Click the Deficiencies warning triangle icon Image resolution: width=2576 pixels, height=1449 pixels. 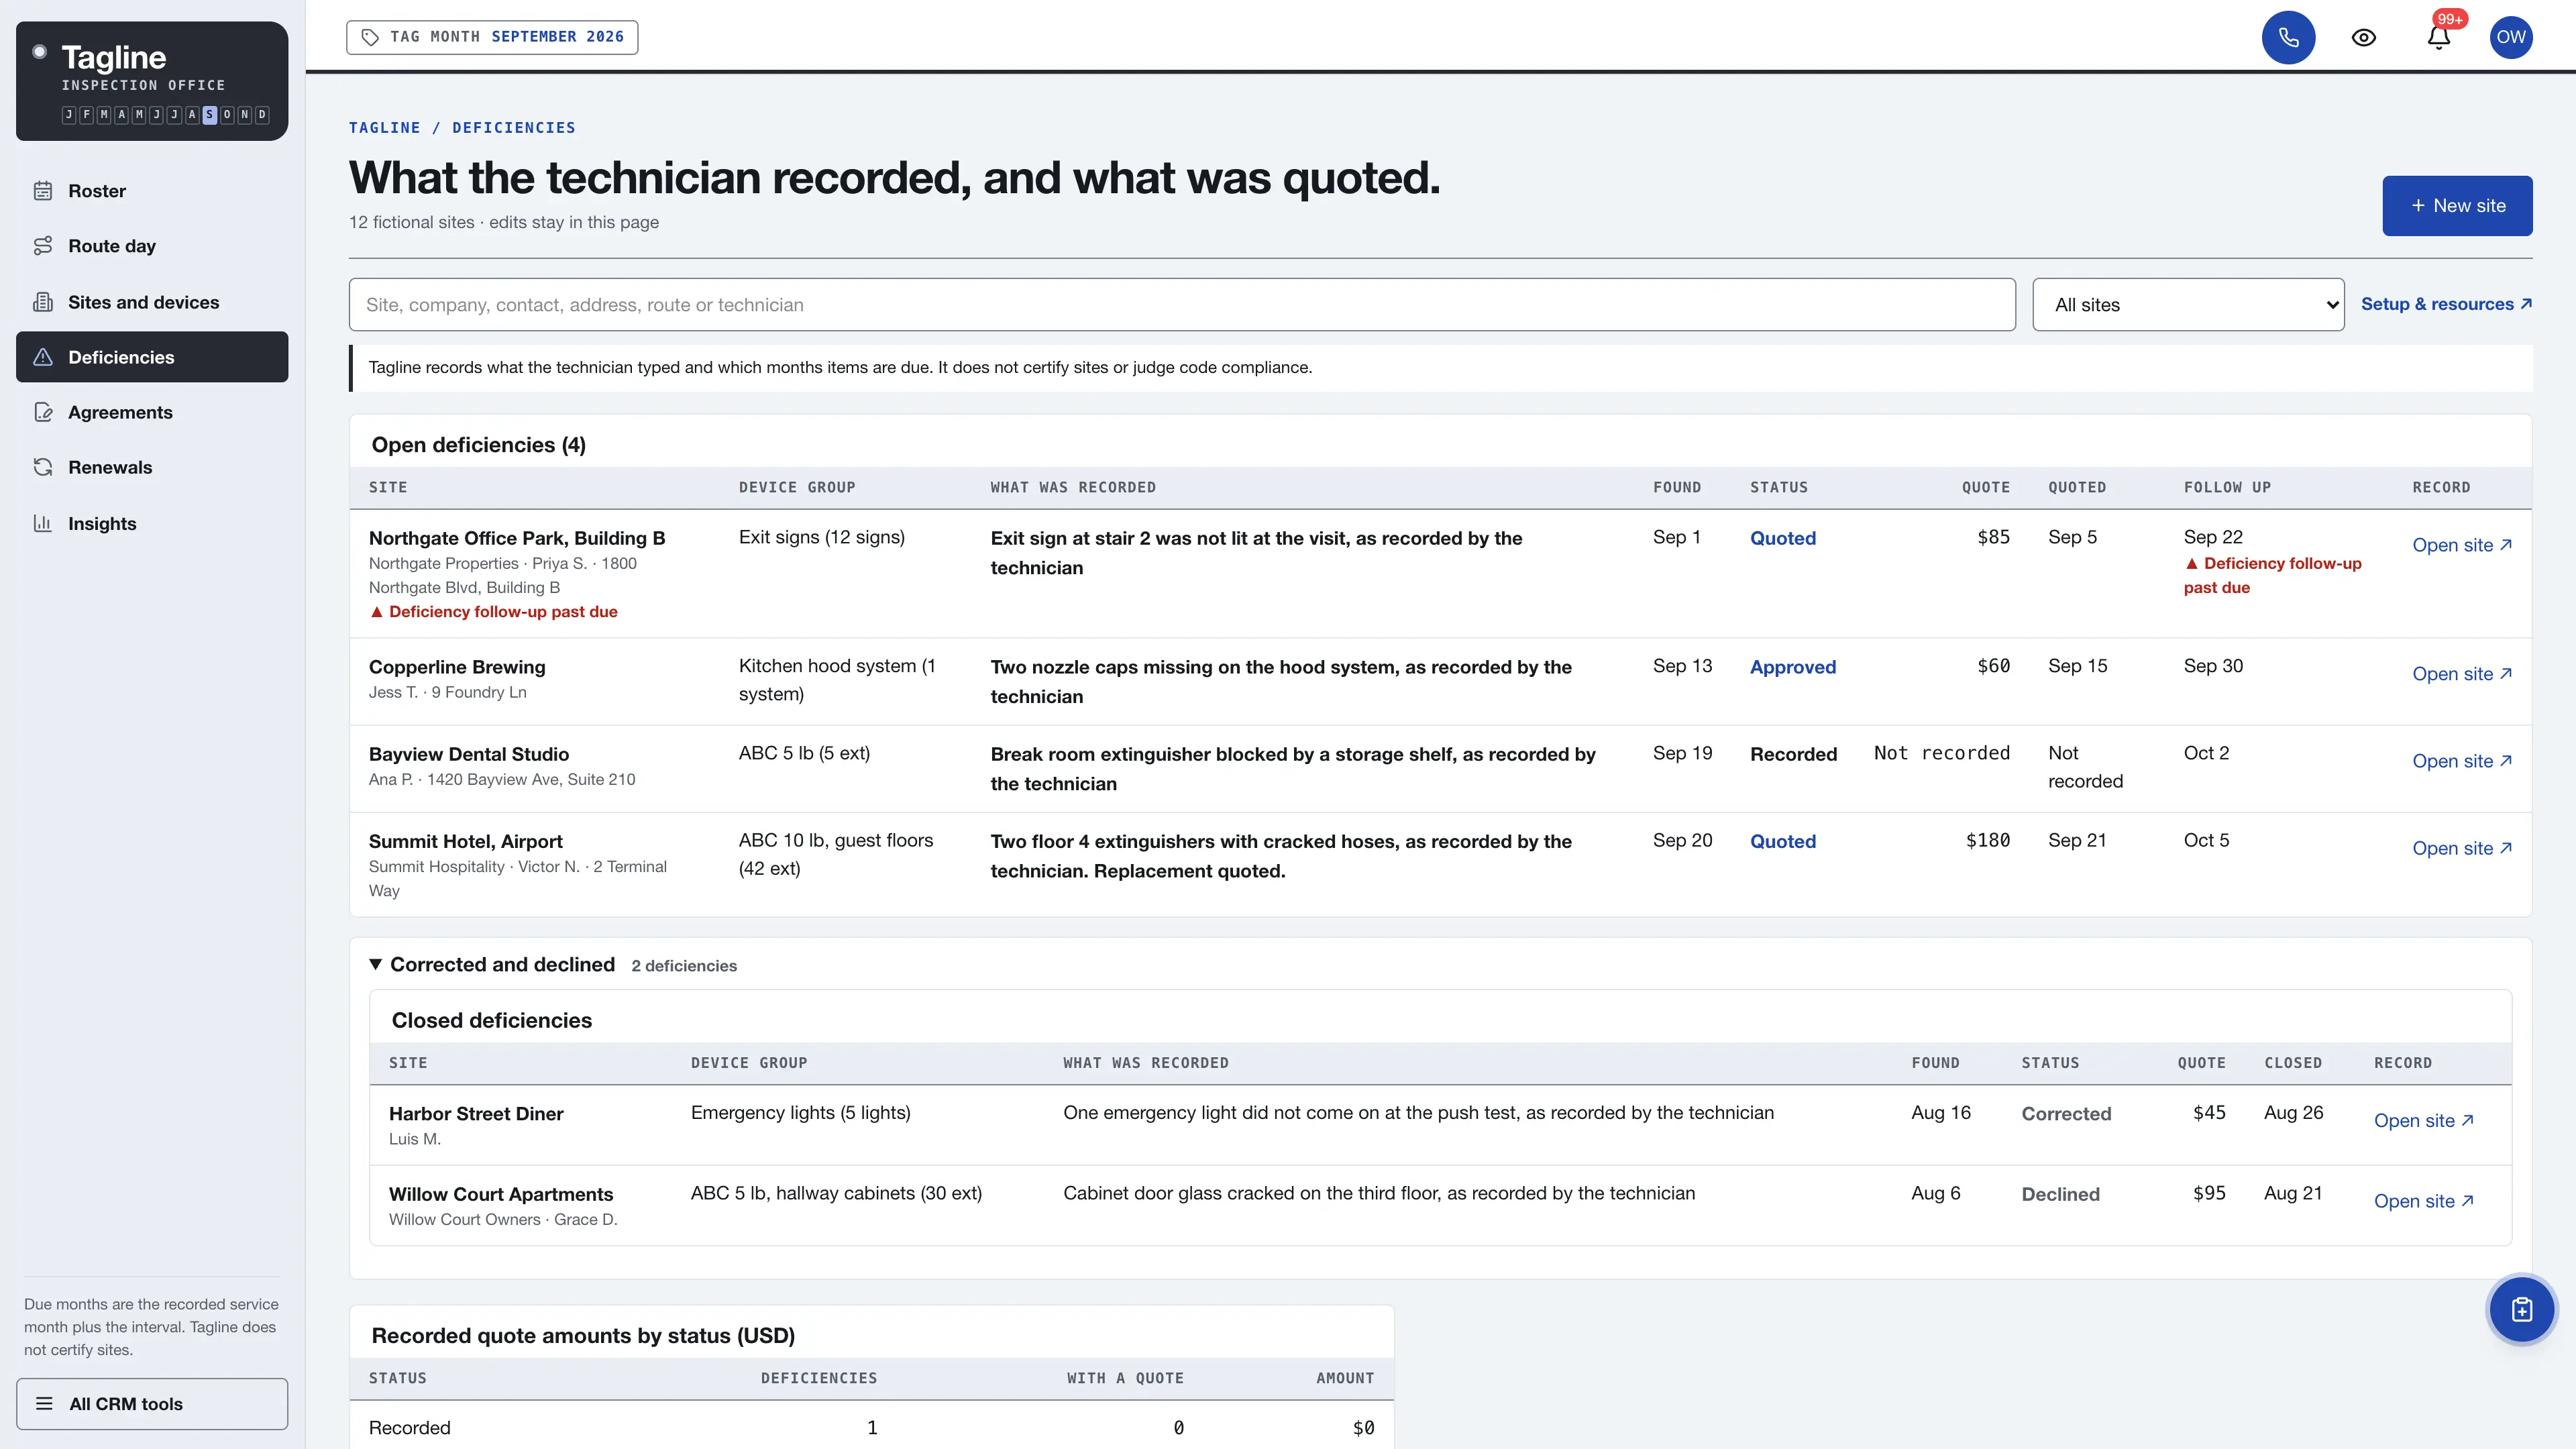click(43, 357)
